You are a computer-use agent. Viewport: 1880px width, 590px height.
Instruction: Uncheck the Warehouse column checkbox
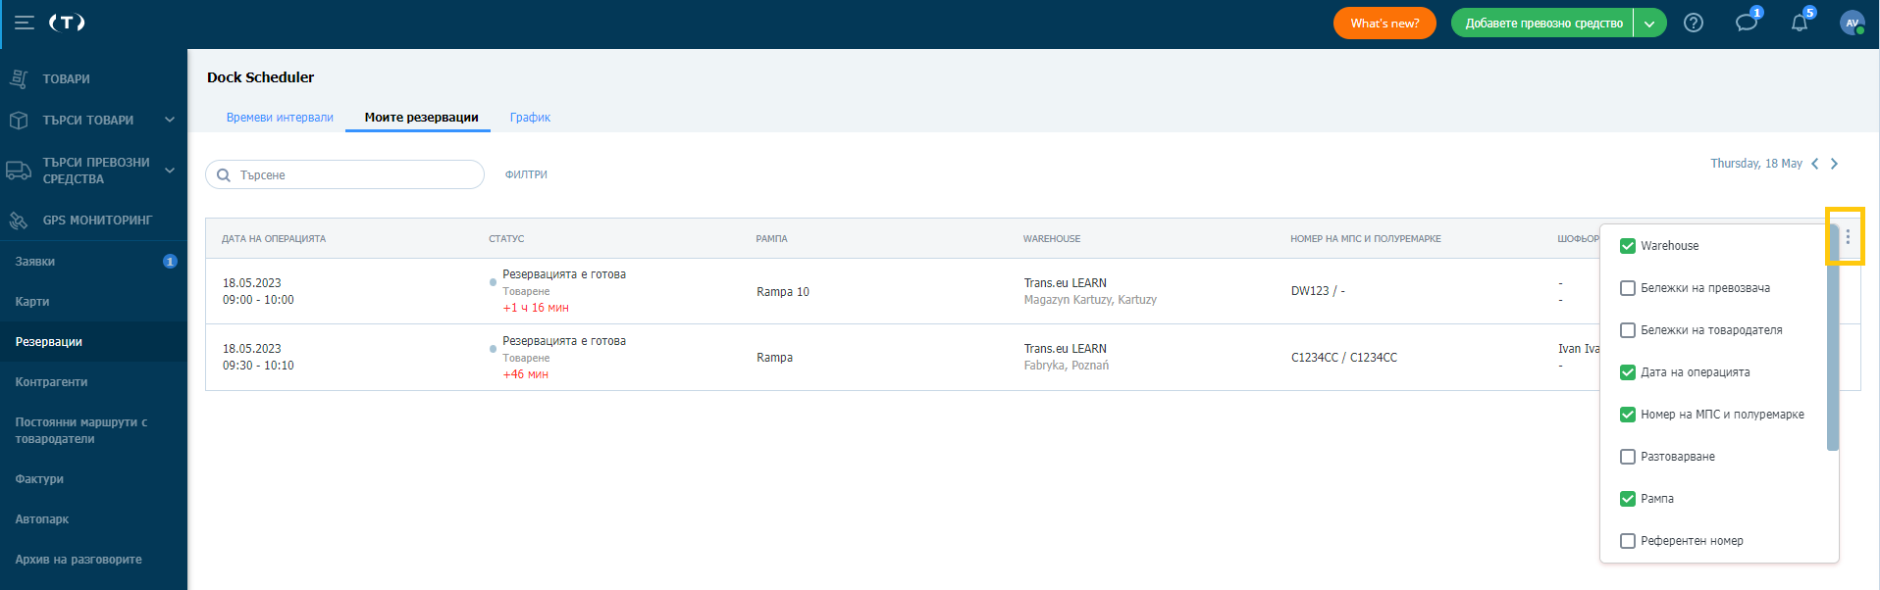tap(1628, 246)
